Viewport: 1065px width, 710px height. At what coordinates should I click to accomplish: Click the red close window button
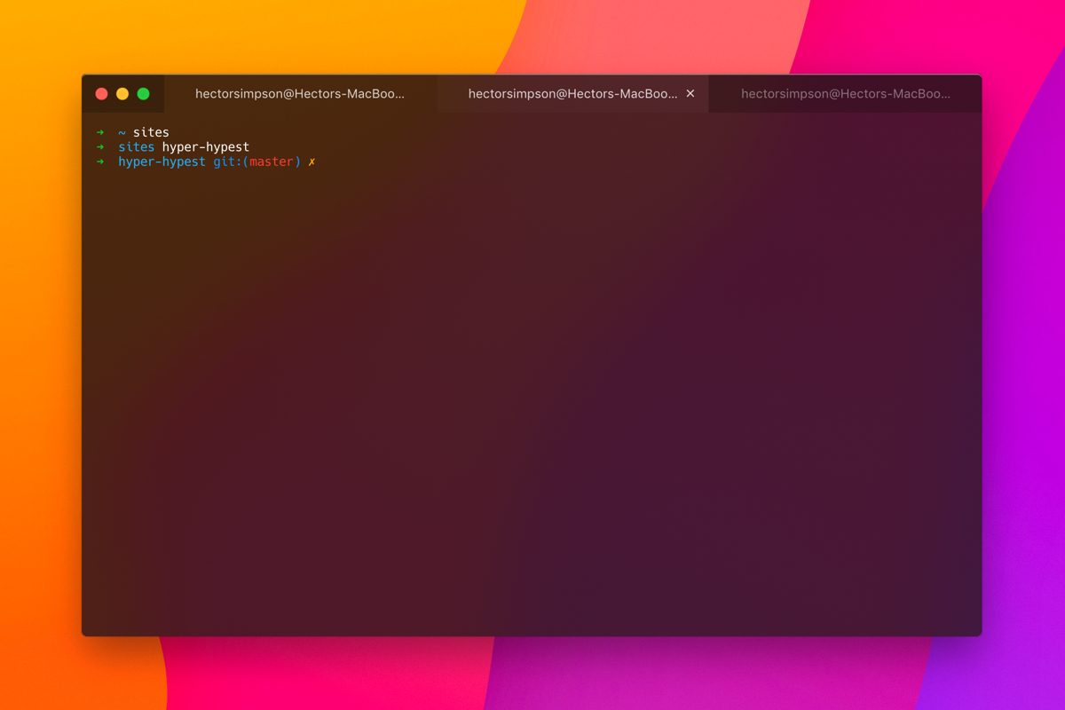tap(101, 93)
